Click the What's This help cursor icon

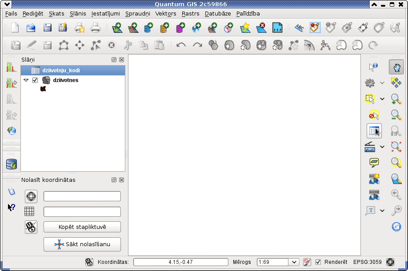pos(12,207)
